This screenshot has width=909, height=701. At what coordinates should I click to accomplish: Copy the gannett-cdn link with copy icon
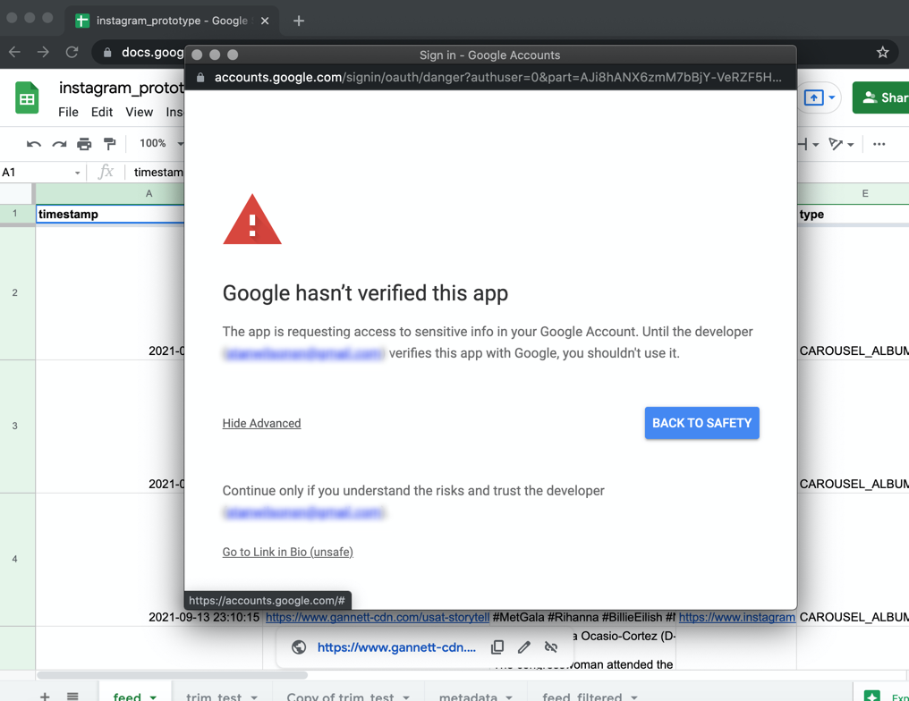[x=497, y=647]
